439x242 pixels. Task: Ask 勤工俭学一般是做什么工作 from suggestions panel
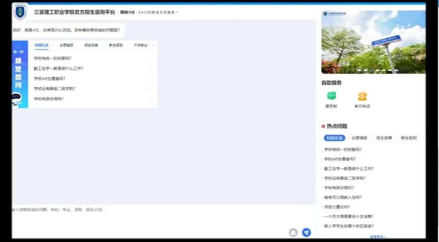click(59, 68)
